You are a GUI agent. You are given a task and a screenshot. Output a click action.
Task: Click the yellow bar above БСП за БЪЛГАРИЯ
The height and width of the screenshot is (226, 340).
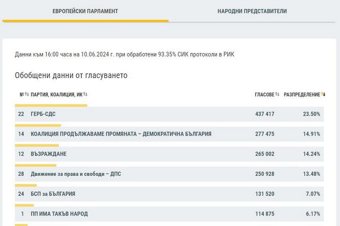coord(26,185)
